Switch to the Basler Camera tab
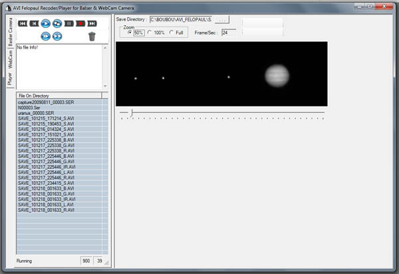The height and width of the screenshot is (274, 399). [x=10, y=32]
